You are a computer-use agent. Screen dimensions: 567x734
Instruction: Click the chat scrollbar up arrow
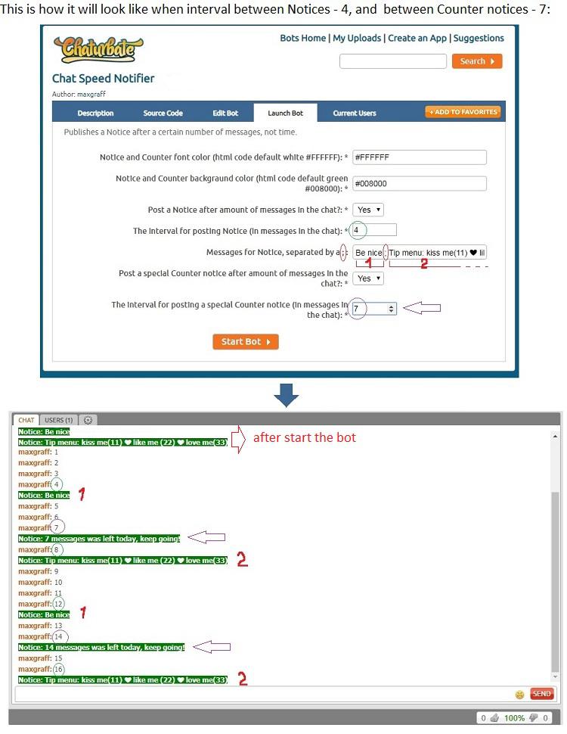[x=555, y=436]
